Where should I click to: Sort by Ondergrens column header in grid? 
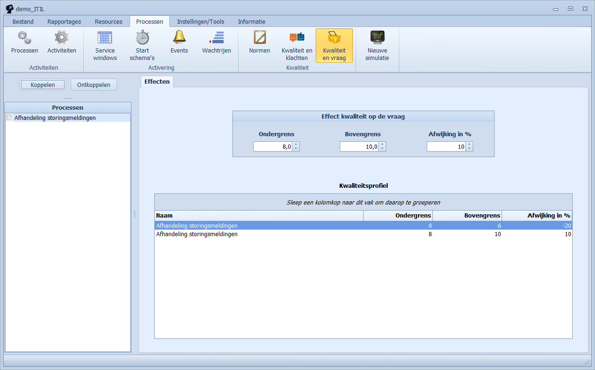click(398, 215)
